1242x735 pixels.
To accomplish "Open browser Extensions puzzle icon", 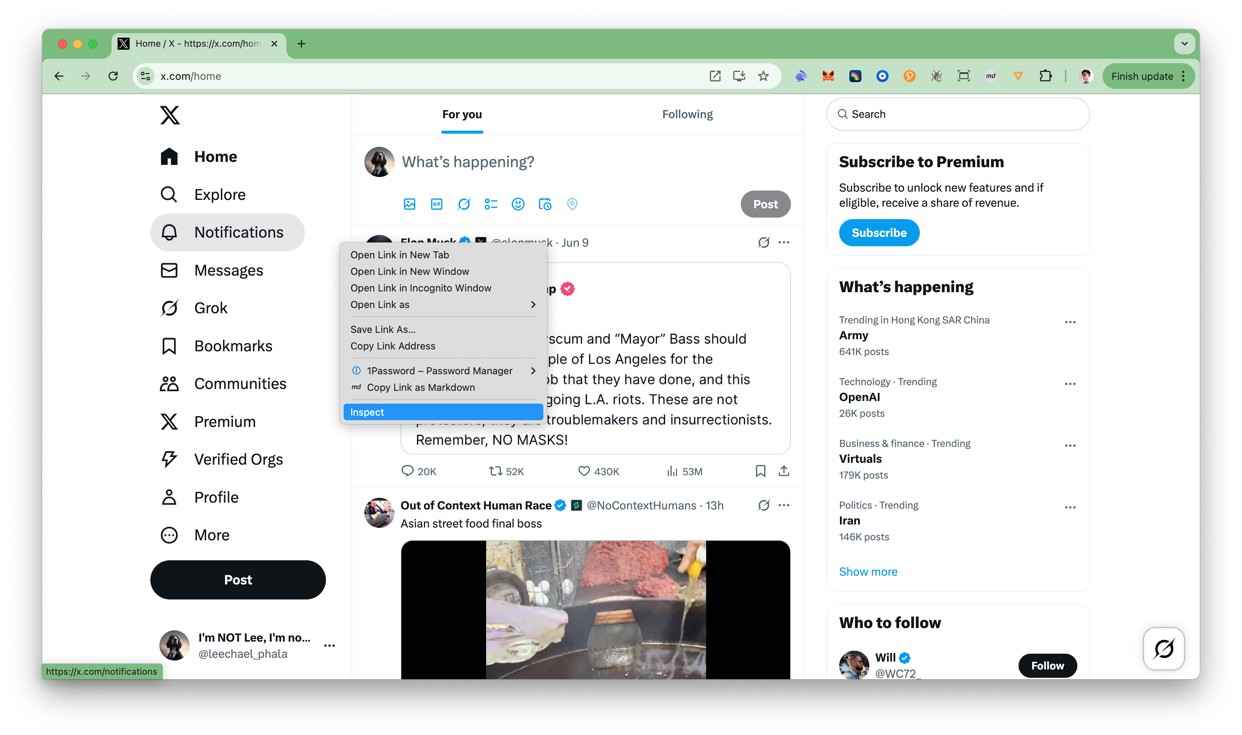I will [1045, 76].
